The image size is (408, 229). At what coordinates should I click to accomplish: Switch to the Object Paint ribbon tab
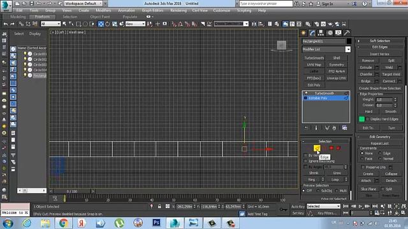point(100,17)
